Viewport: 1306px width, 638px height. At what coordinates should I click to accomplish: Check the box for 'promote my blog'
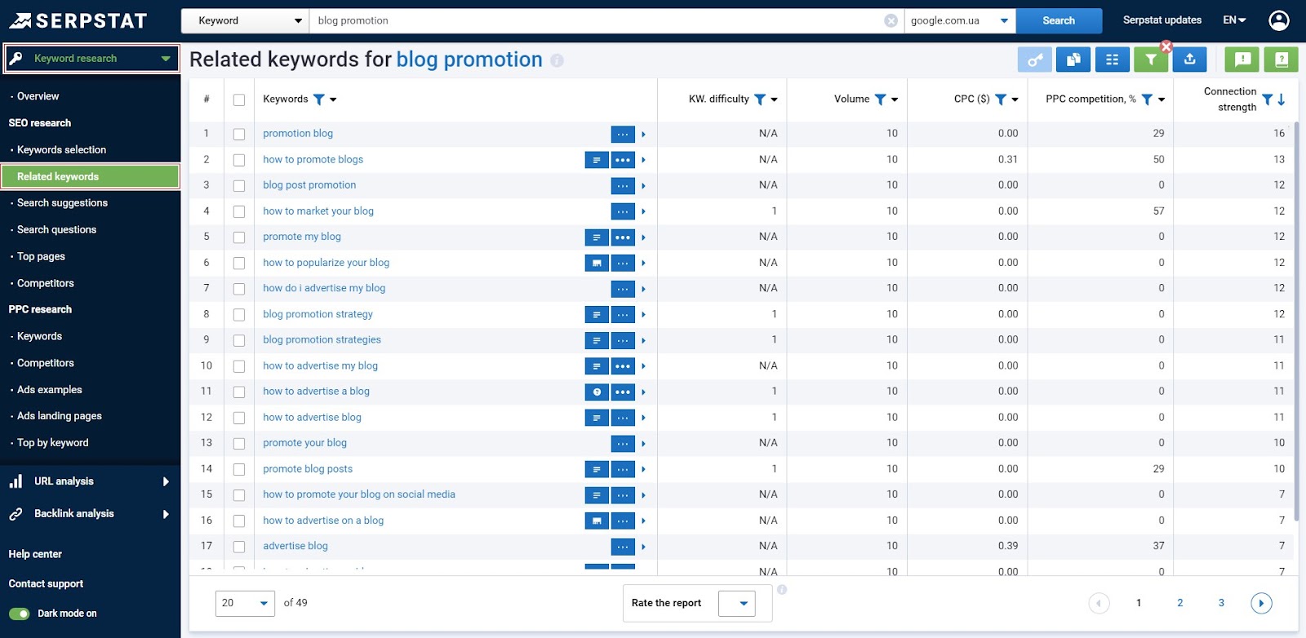click(x=239, y=237)
